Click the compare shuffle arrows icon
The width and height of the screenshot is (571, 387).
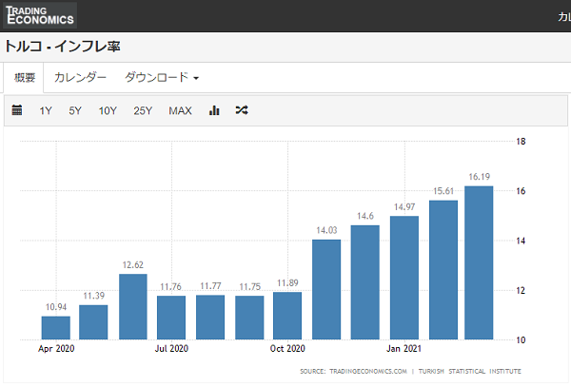tap(242, 110)
